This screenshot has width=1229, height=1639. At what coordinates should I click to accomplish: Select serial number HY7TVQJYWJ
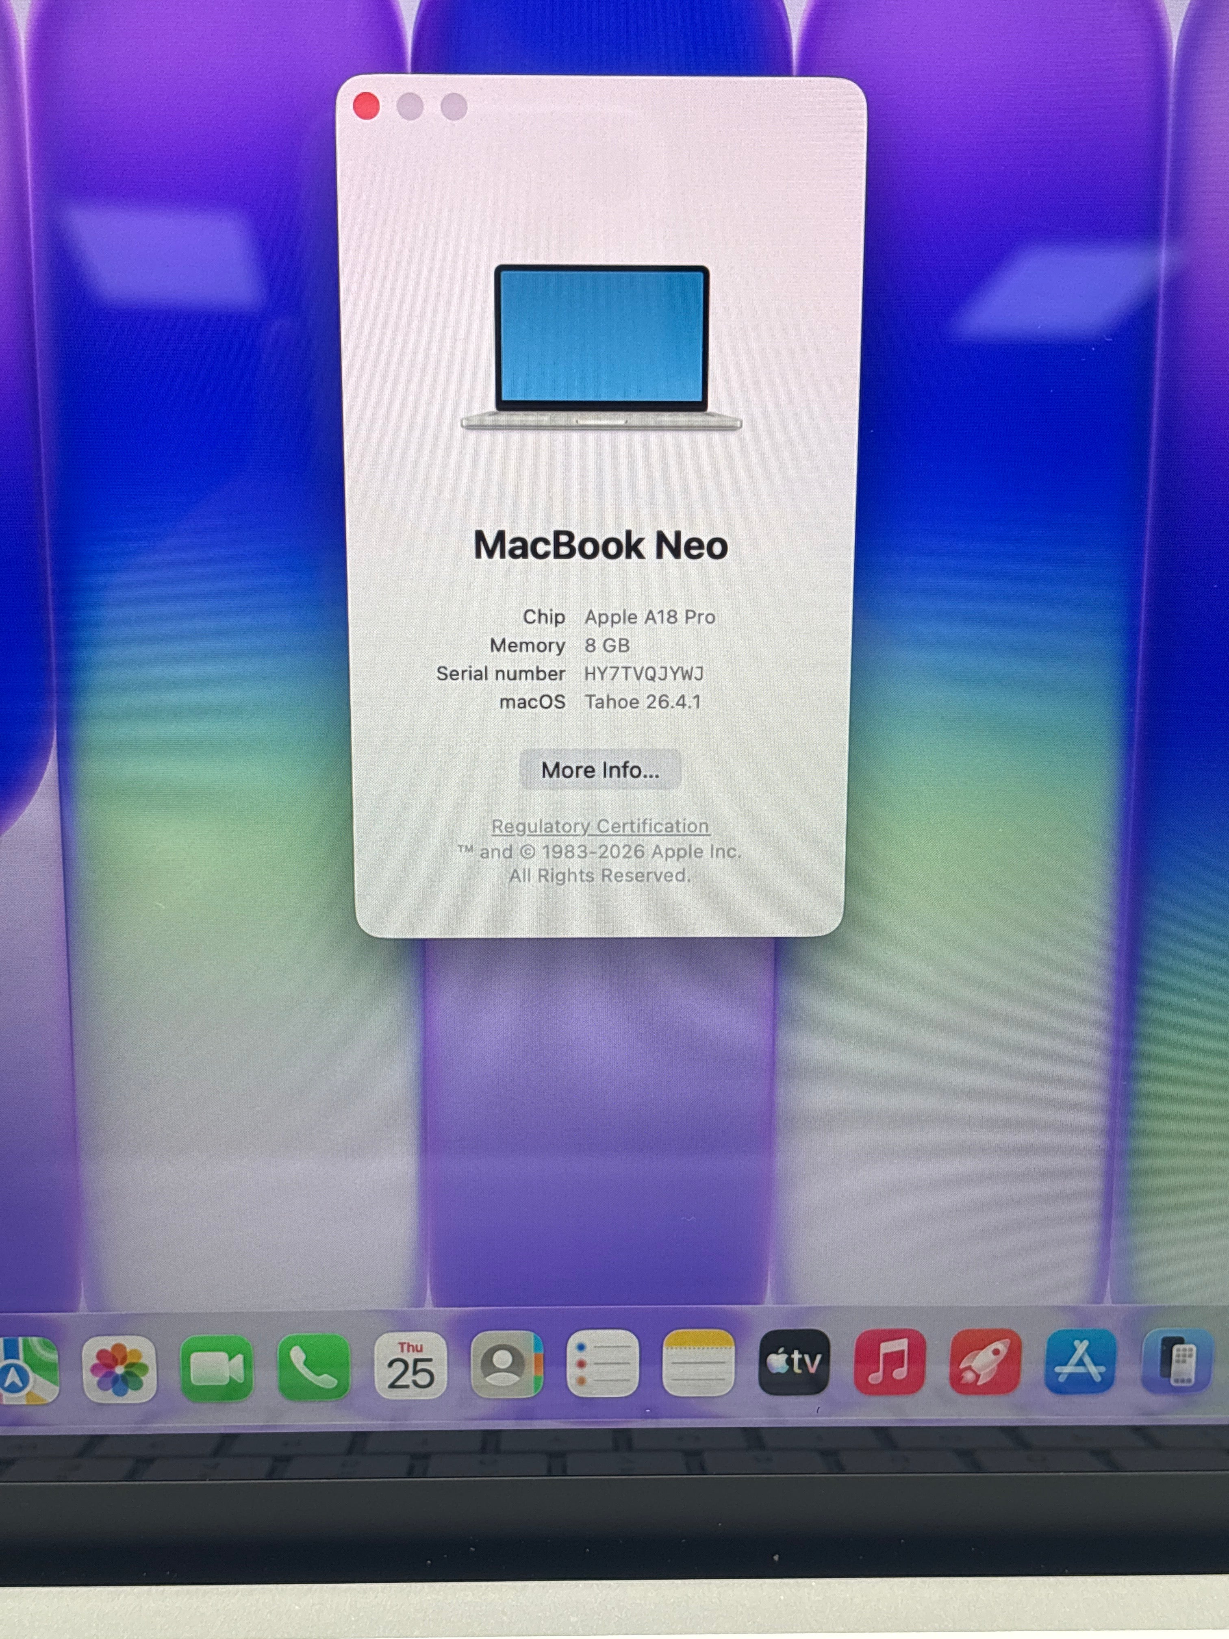[644, 674]
